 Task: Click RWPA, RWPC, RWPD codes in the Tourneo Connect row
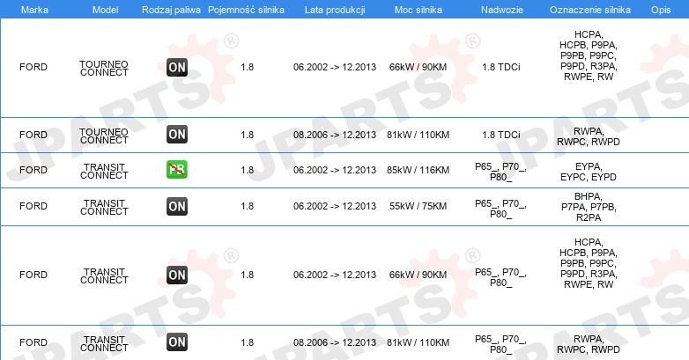click(589, 136)
